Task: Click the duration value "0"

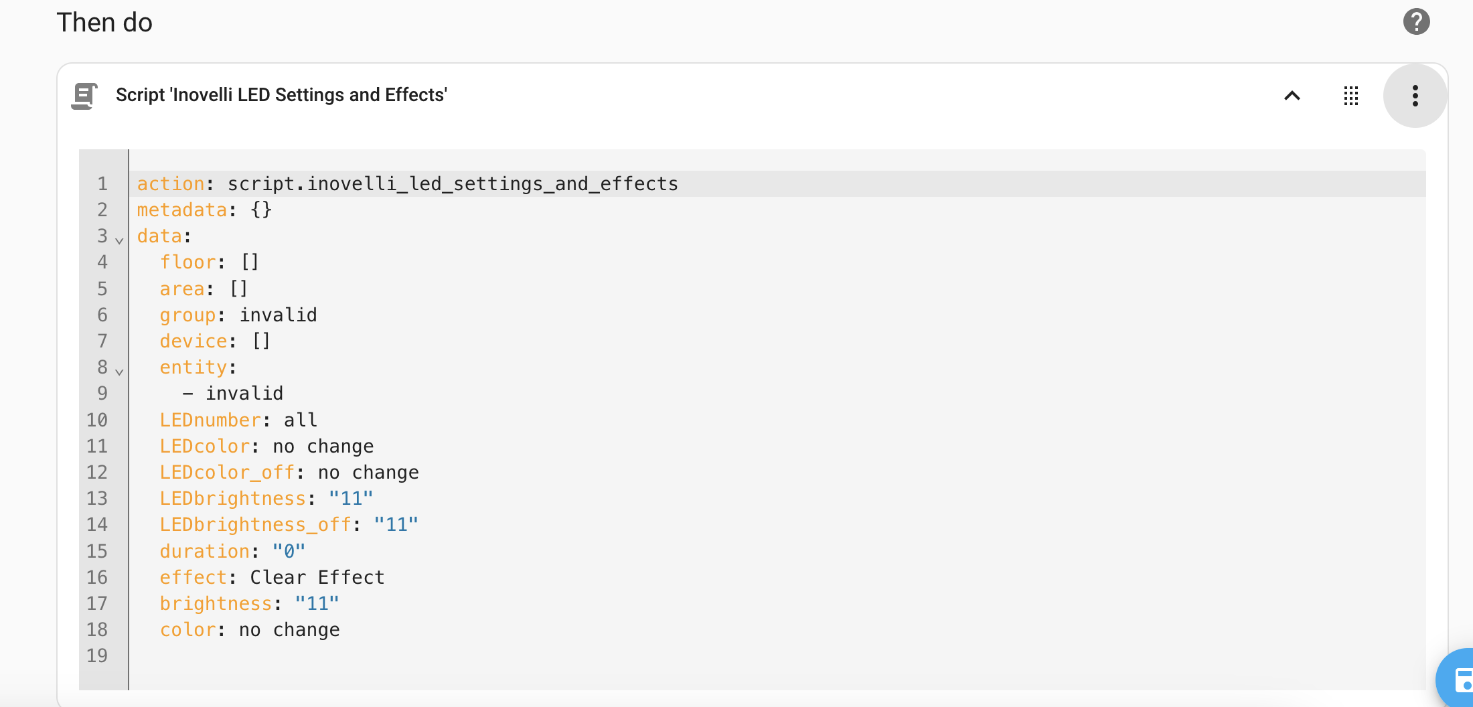Action: pos(289,552)
